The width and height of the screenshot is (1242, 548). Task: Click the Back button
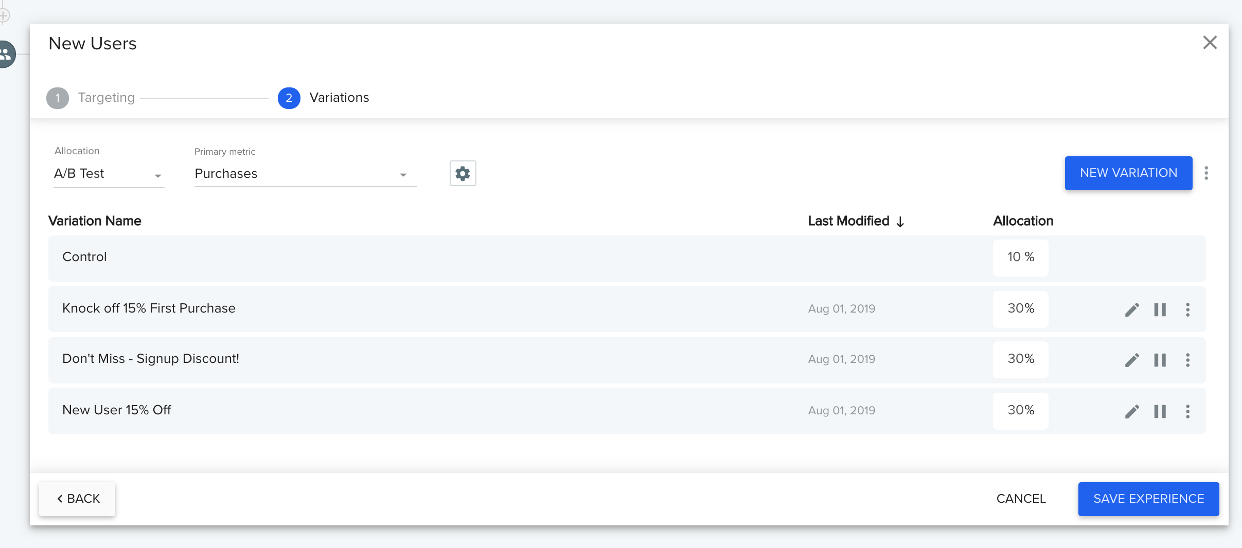click(77, 499)
